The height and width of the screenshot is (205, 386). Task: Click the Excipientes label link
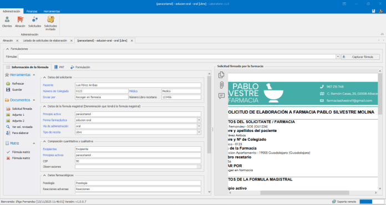pos(50,149)
